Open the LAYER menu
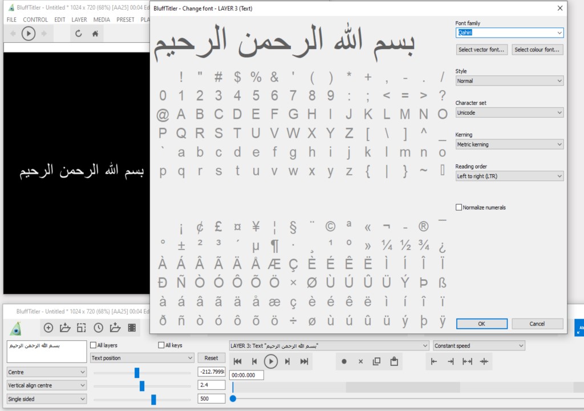The height and width of the screenshot is (411, 584). [79, 19]
